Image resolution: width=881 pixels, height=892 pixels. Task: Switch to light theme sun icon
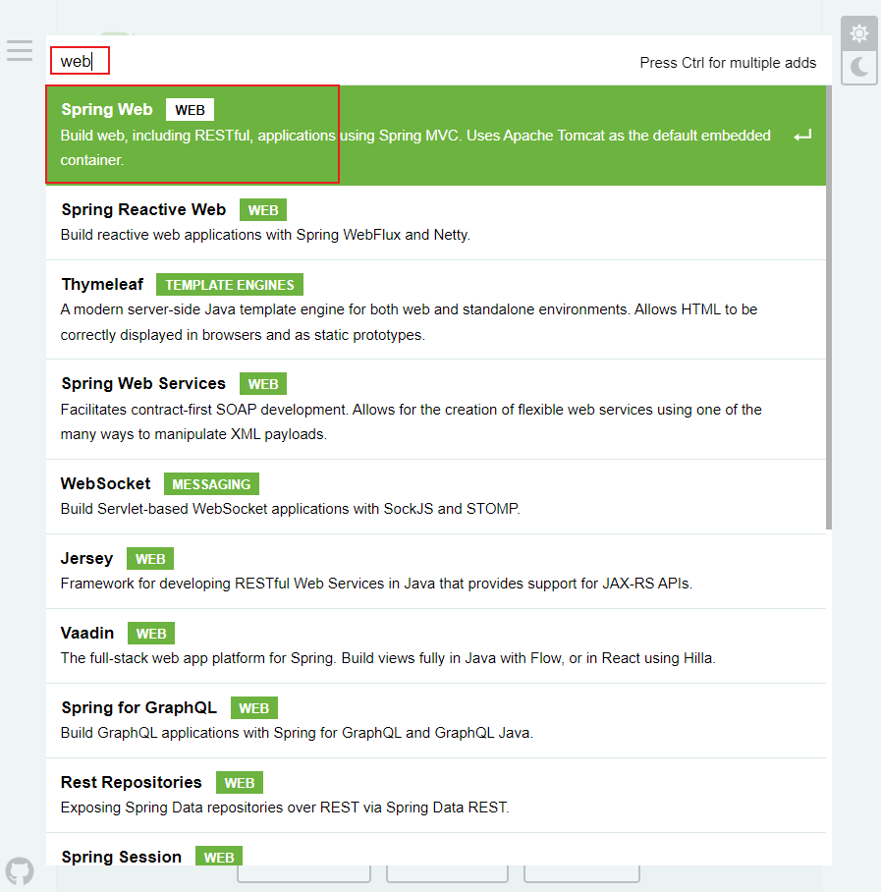858,33
